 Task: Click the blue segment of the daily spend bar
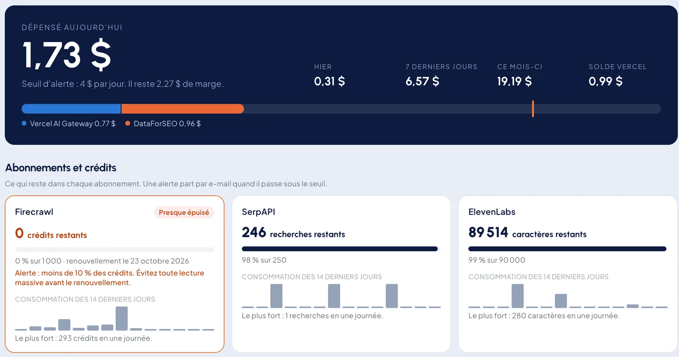pyautogui.click(x=71, y=109)
